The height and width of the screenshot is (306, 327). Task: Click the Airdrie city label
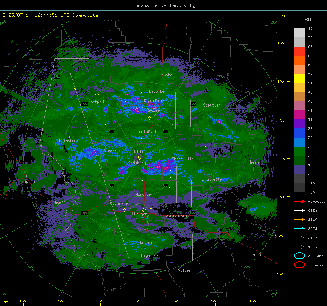click(x=143, y=194)
